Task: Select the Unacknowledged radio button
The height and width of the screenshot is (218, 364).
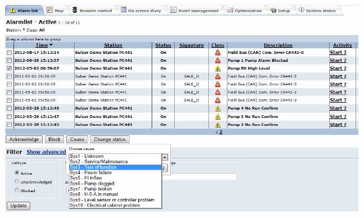Action: pyautogui.click(x=17, y=181)
